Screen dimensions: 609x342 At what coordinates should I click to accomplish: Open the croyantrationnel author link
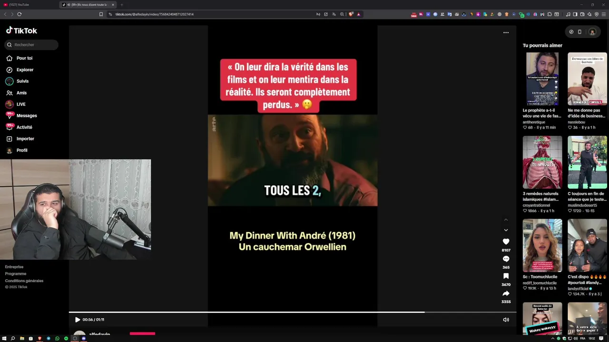pyautogui.click(x=536, y=205)
